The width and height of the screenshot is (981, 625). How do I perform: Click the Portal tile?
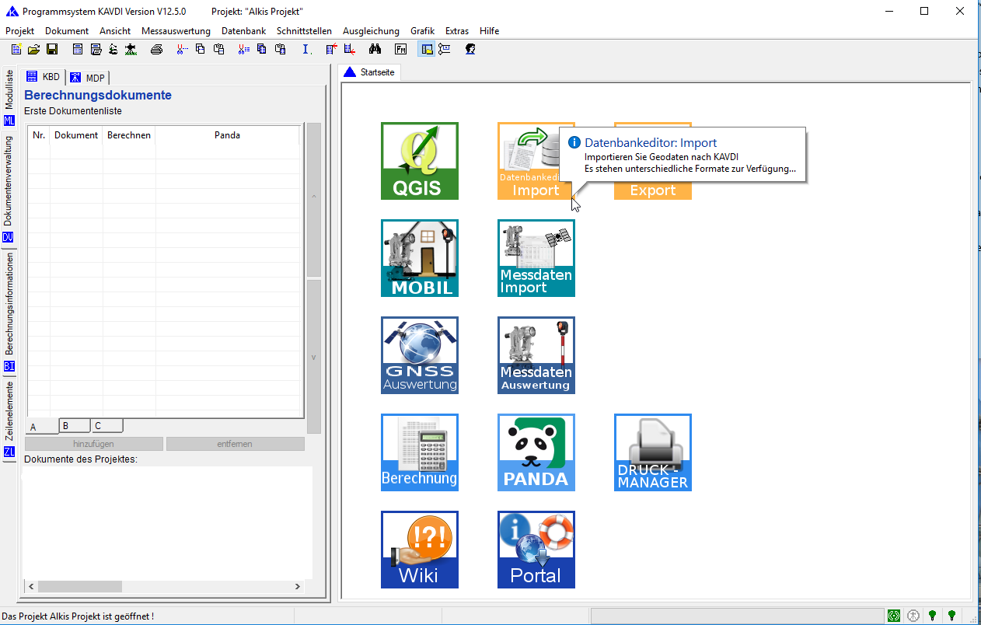coord(536,550)
